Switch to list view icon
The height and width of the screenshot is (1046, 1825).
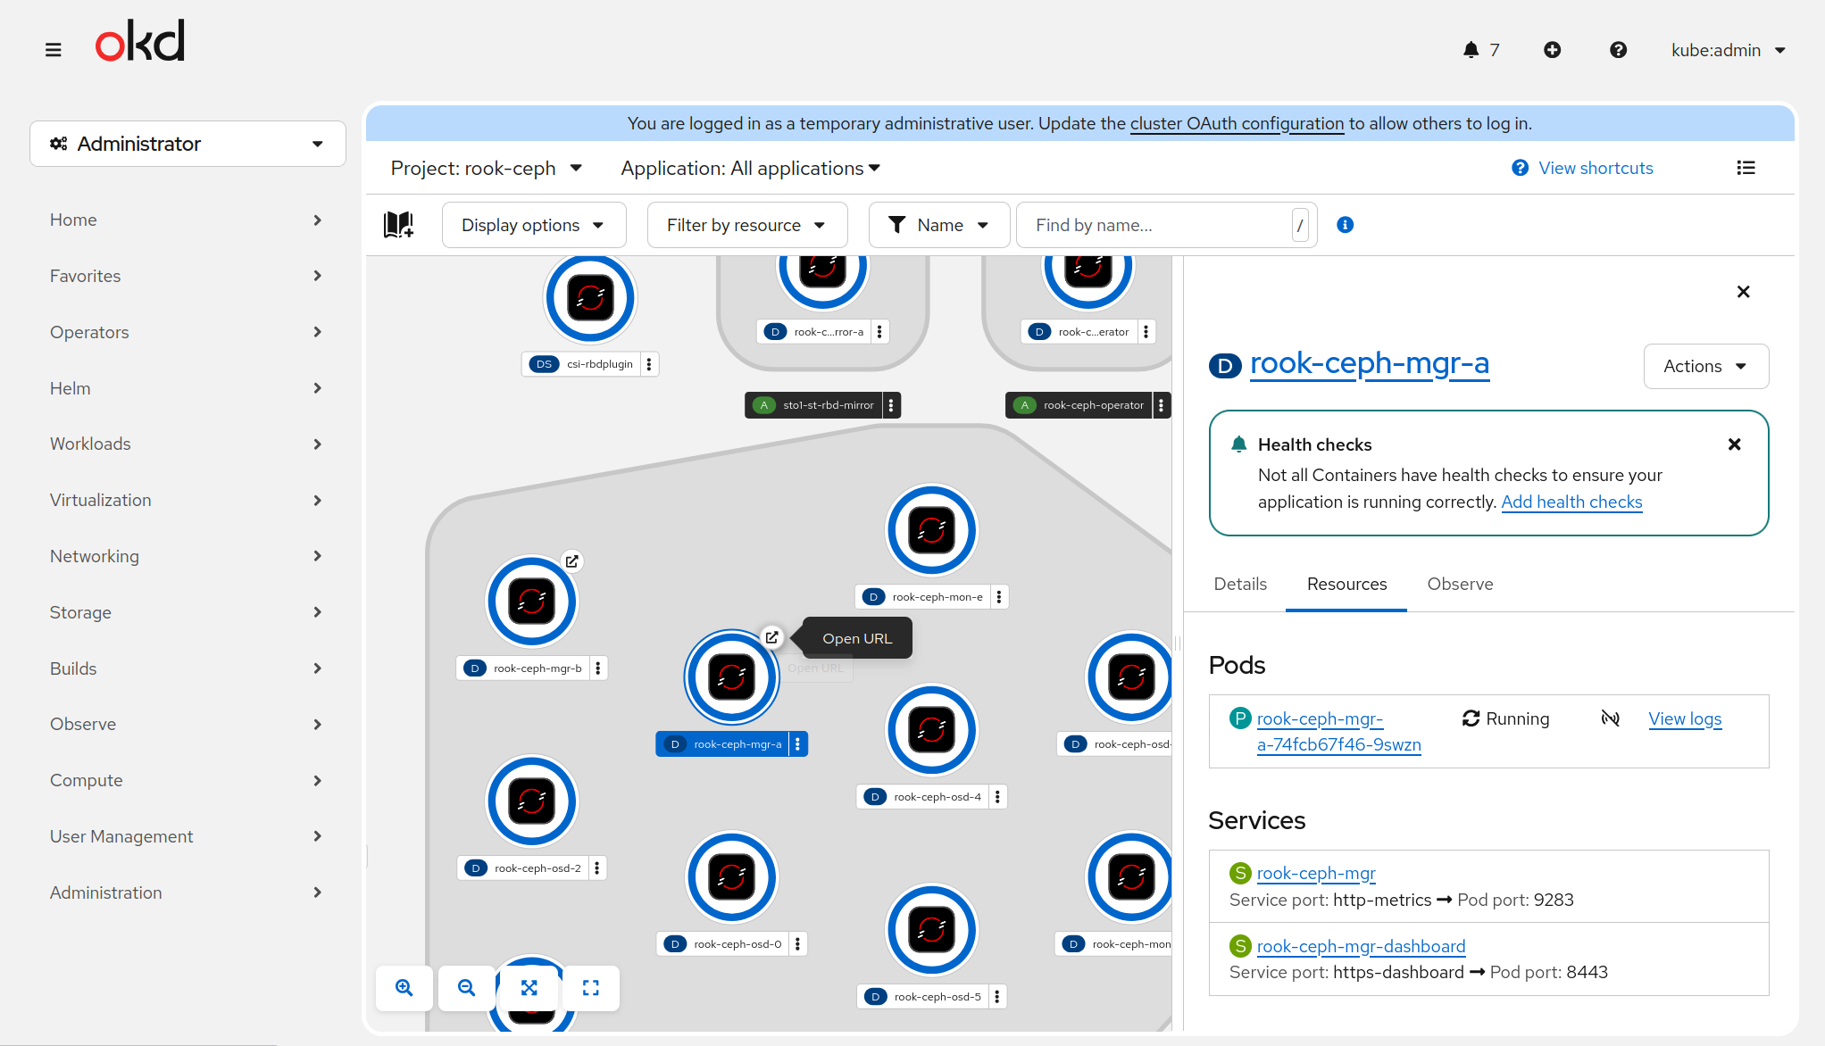(1746, 168)
